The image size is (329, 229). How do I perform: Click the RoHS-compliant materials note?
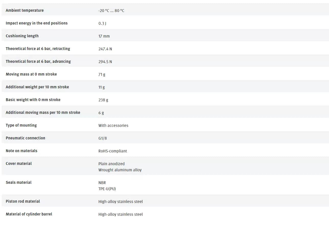coord(113,151)
